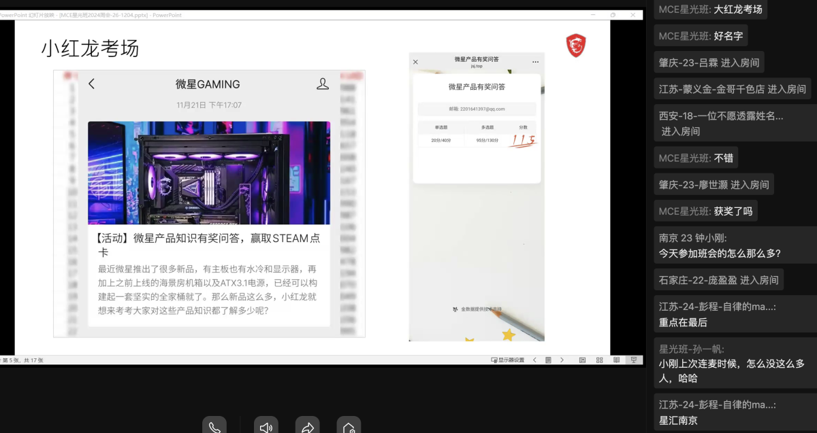Open the slide navigator icon between arrows
This screenshot has width=817, height=433.
[x=548, y=360]
